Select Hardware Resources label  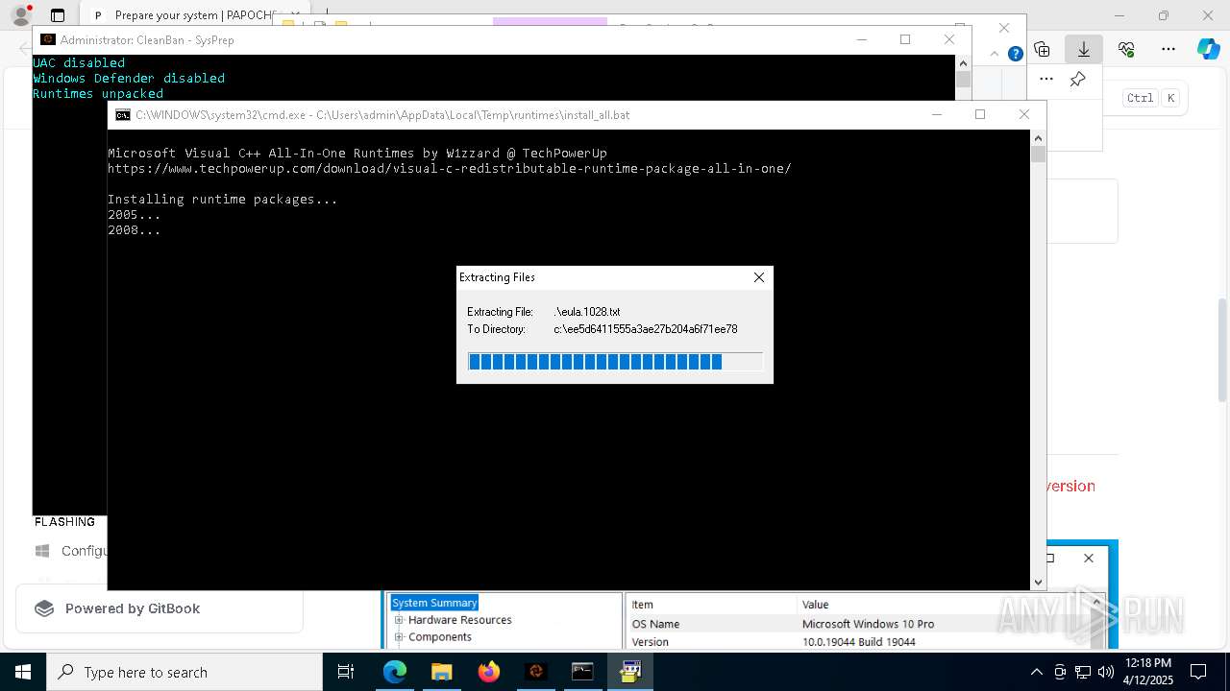coord(459,620)
